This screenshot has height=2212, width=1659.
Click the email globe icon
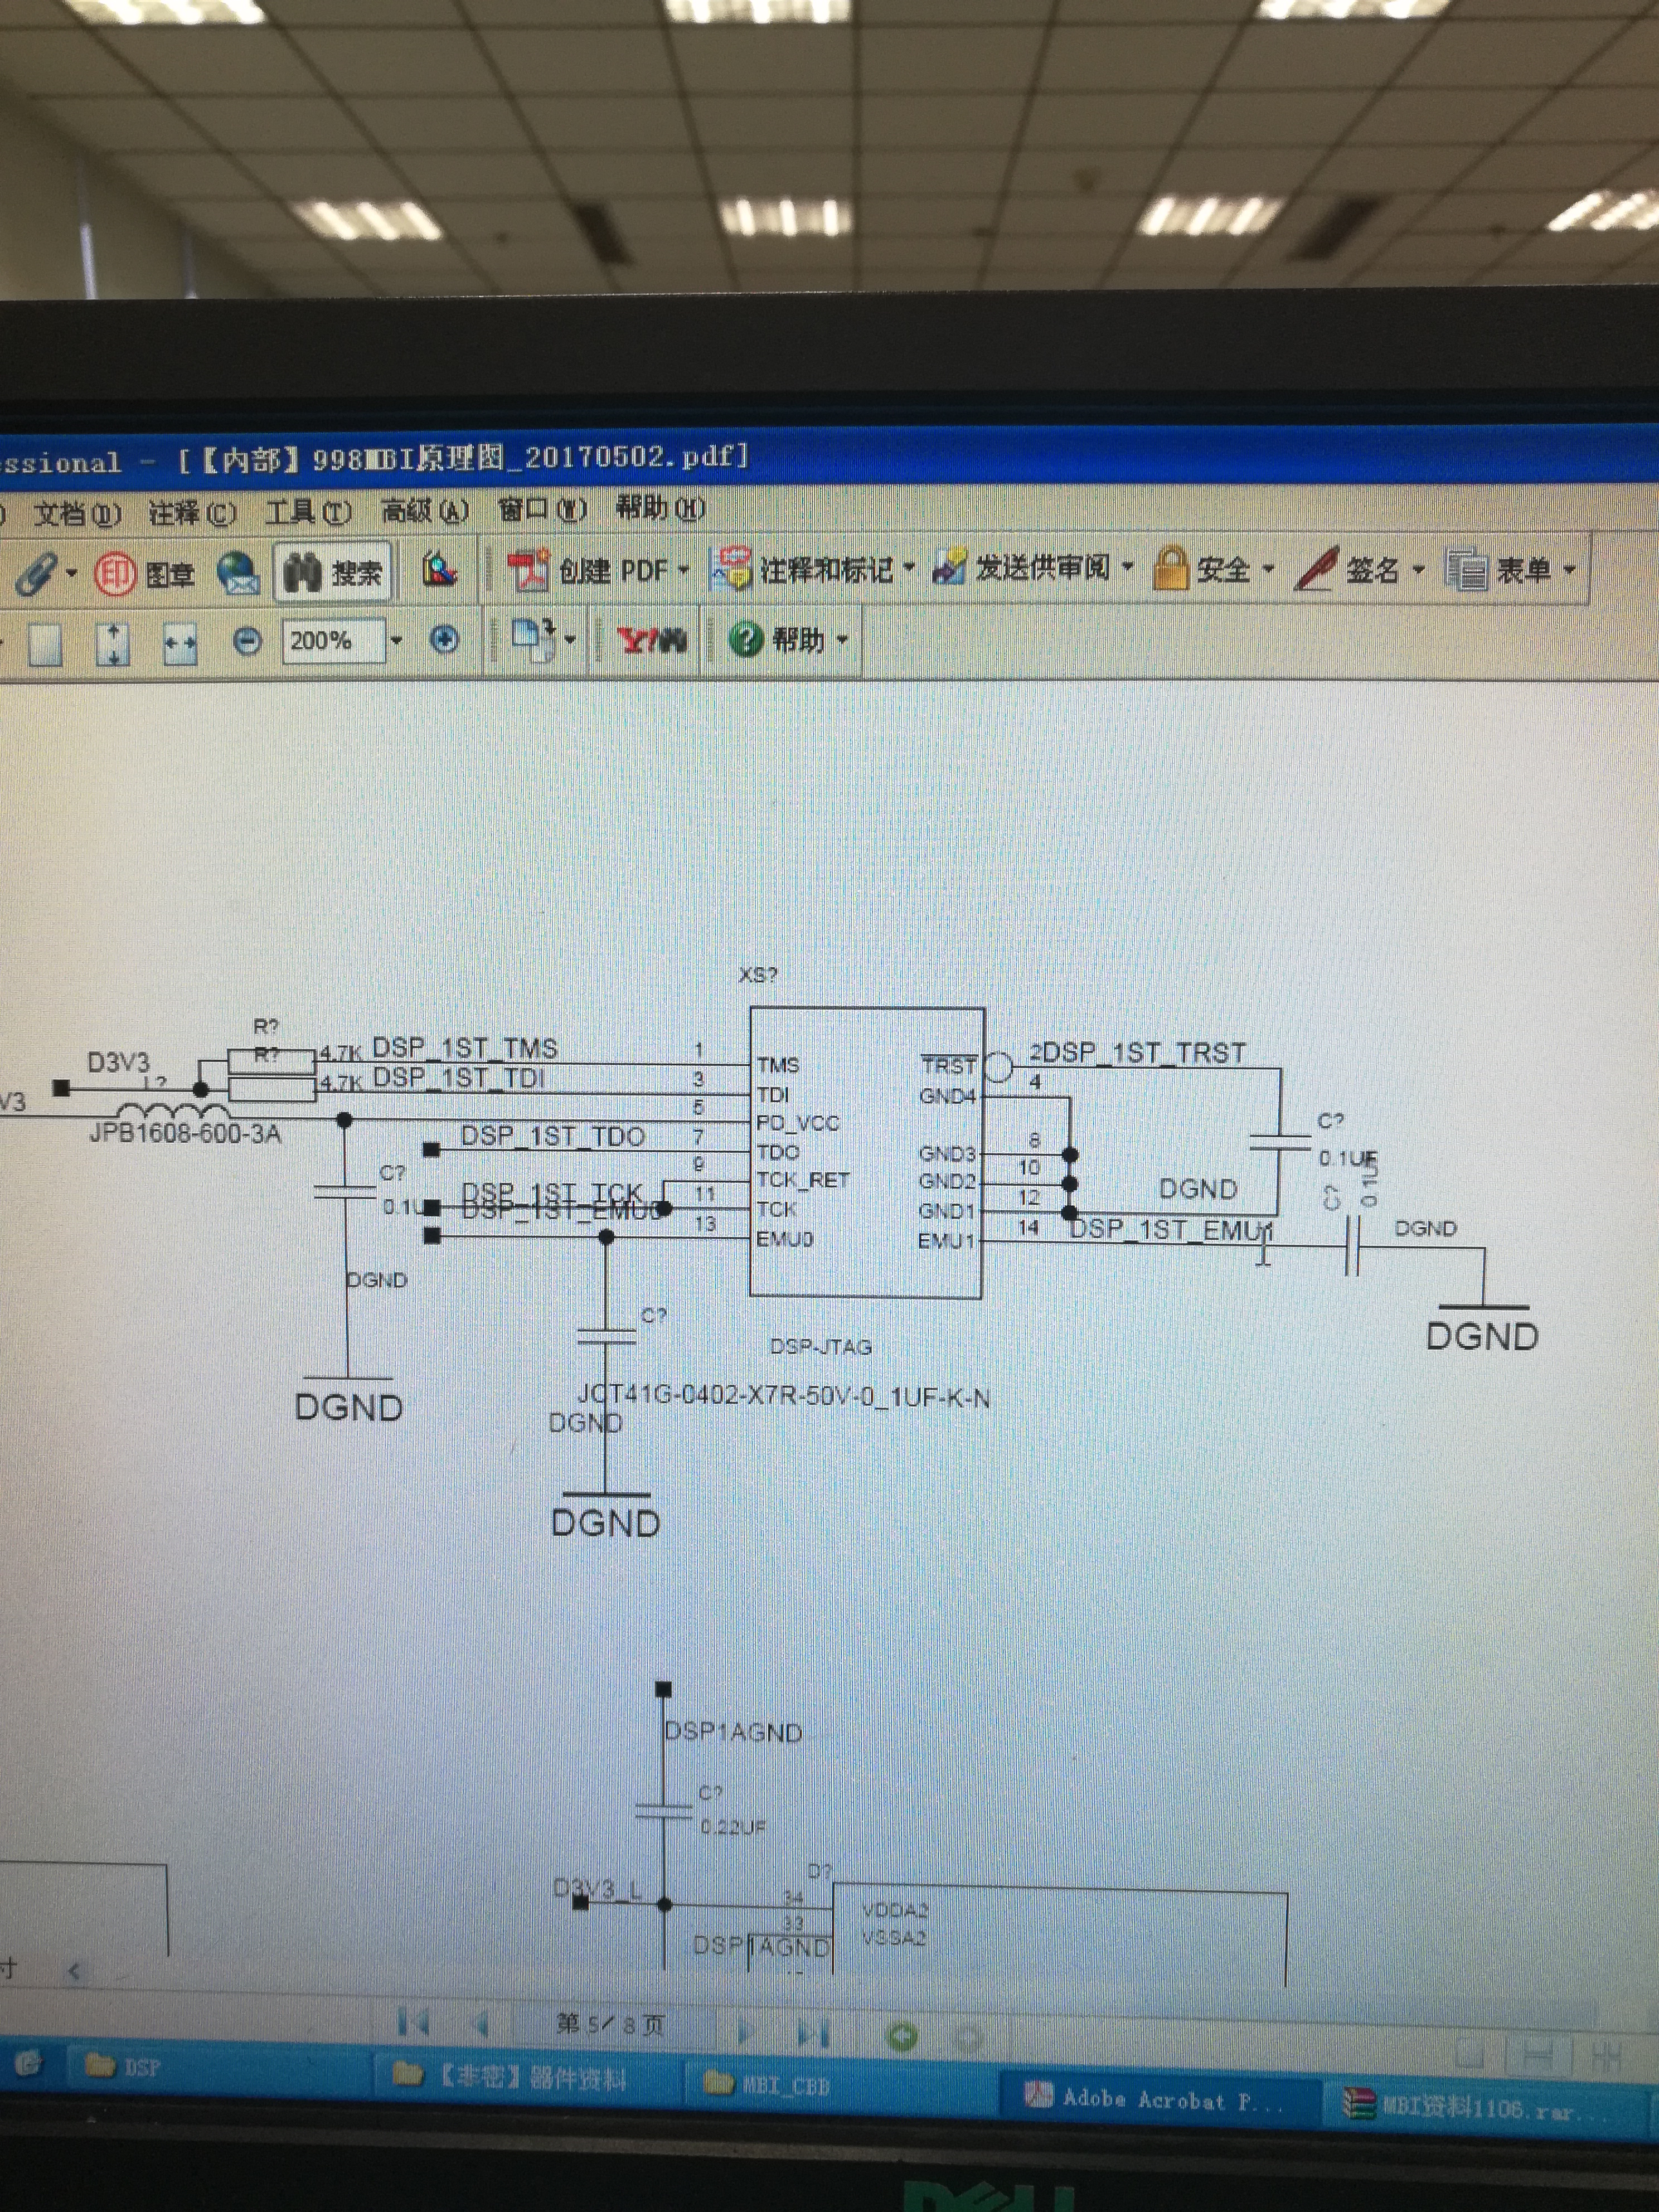click(x=238, y=573)
